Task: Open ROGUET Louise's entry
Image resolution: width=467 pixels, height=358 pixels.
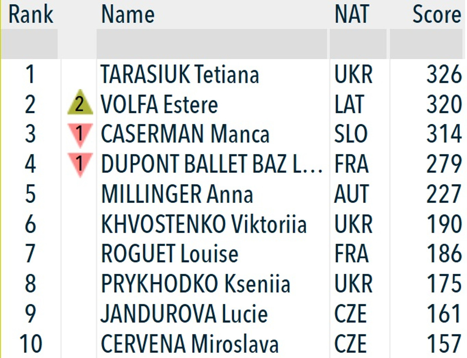Action: pyautogui.click(x=170, y=254)
